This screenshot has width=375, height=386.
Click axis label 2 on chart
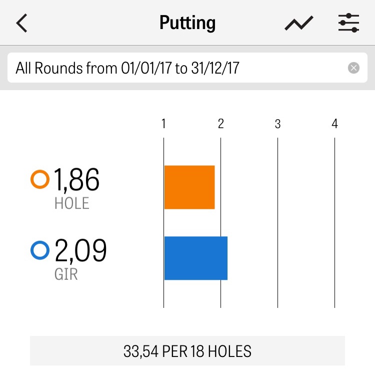tap(220, 124)
